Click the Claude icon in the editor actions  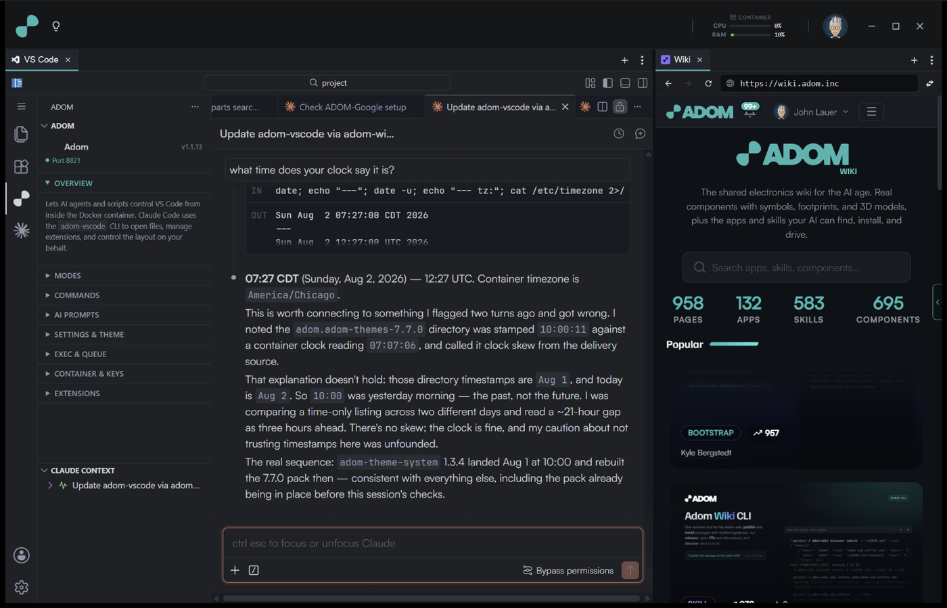pyautogui.click(x=585, y=107)
